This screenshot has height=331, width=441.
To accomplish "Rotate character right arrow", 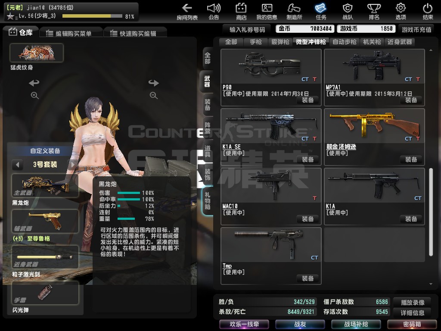I will pyautogui.click(x=154, y=83).
